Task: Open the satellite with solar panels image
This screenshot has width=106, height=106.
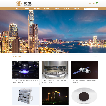Action: 84,70
